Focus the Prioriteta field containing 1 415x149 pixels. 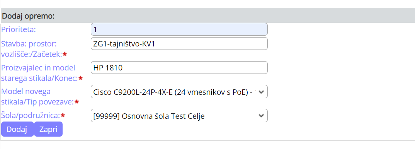click(179, 29)
